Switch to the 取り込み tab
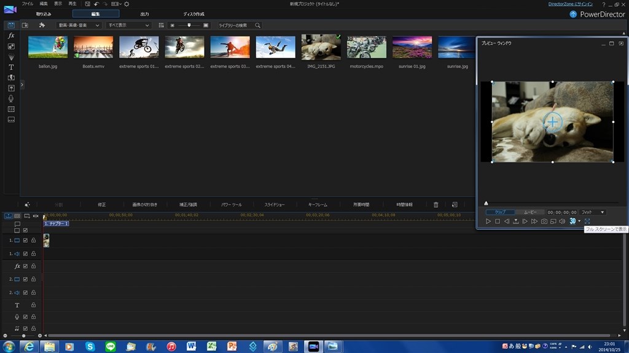This screenshot has height=353, width=629. pos(44,14)
